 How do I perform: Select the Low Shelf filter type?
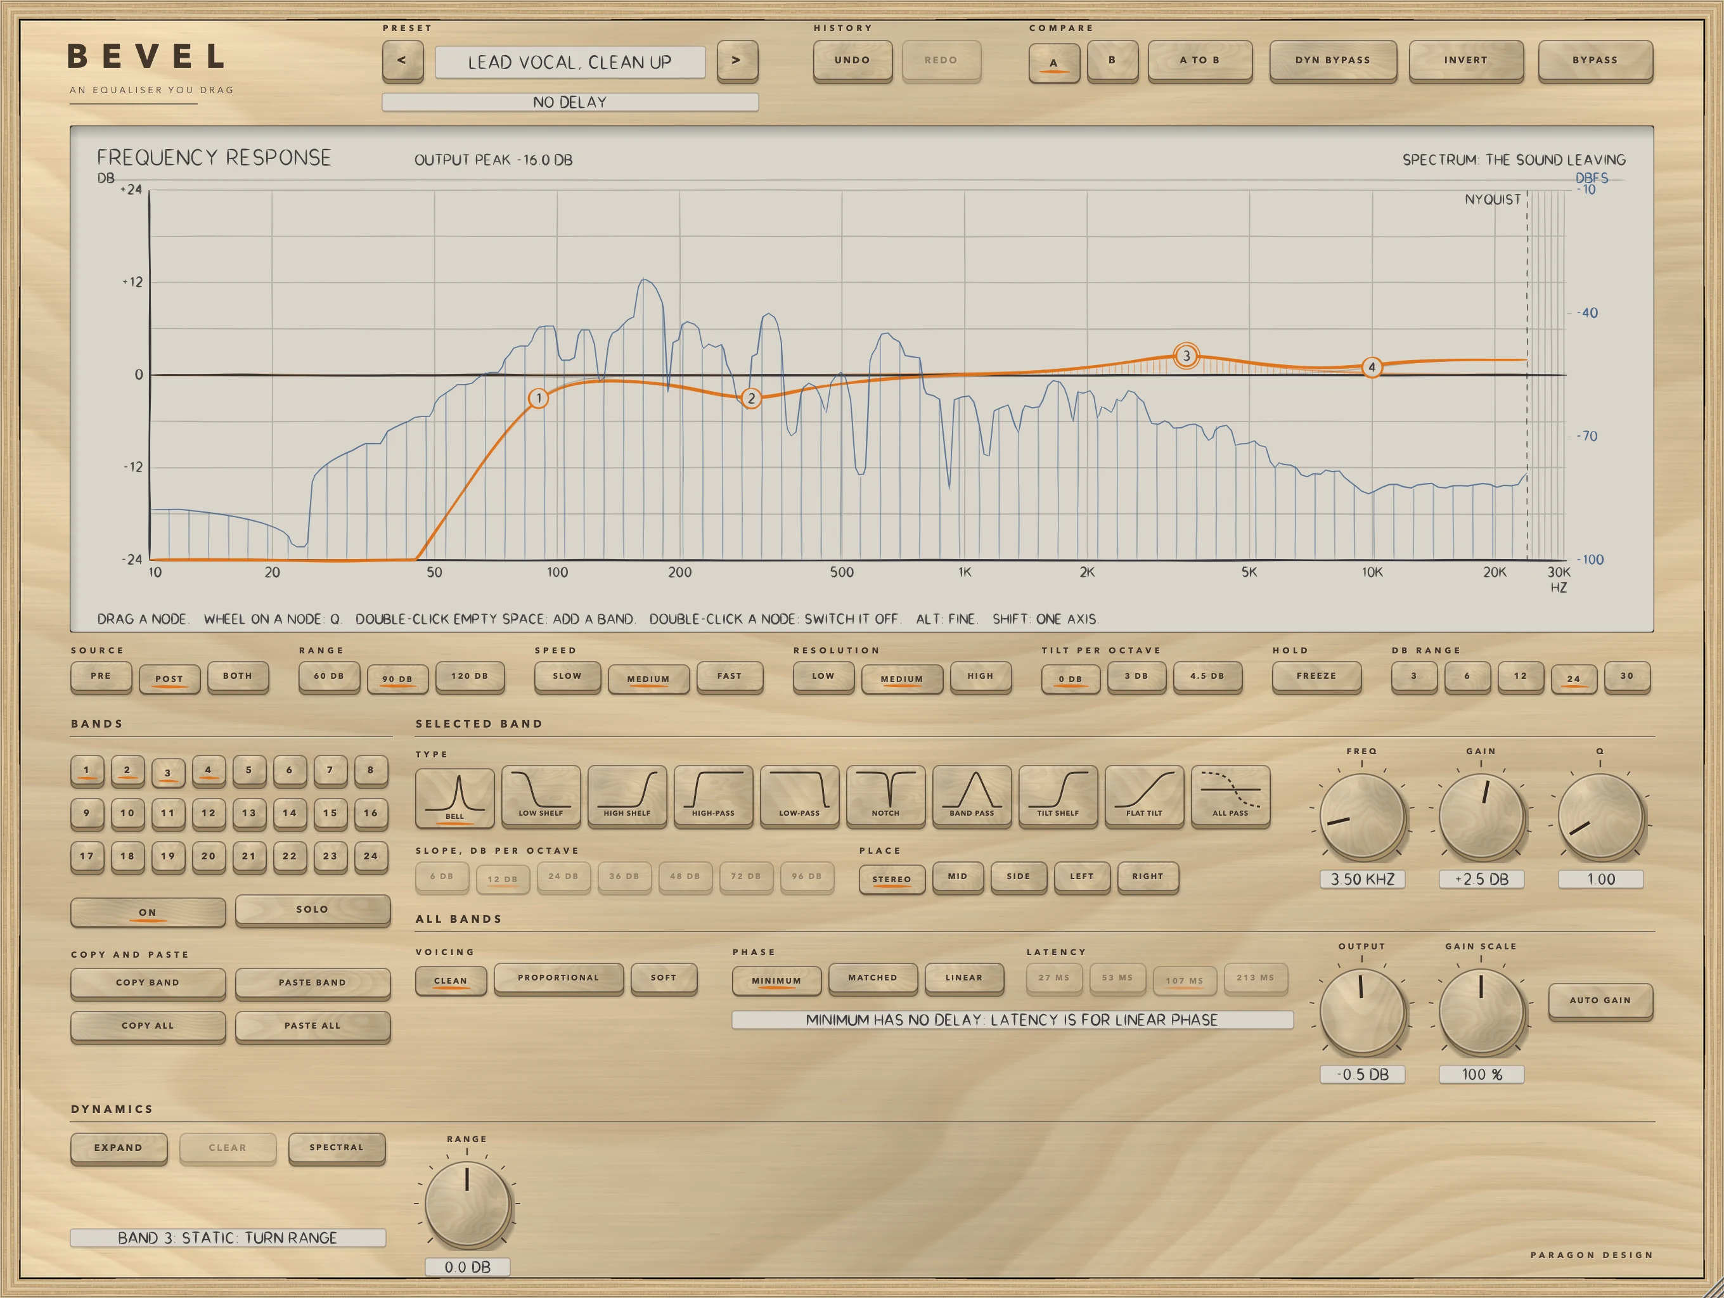[541, 795]
